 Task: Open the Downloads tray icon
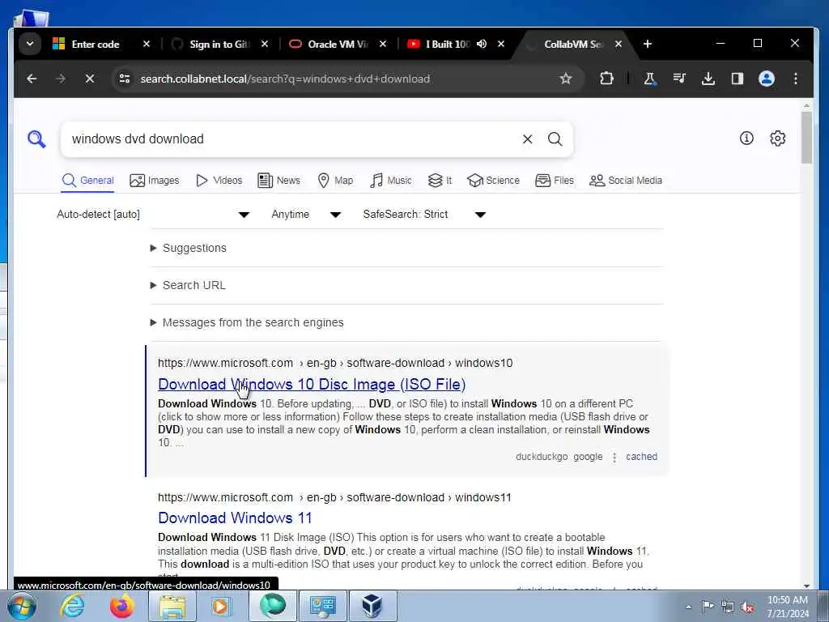click(708, 79)
